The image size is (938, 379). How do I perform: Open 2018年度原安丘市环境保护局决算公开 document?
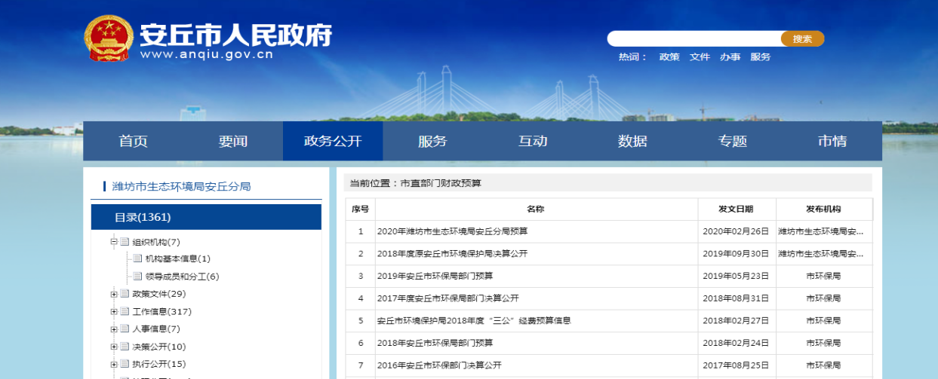pos(453,254)
